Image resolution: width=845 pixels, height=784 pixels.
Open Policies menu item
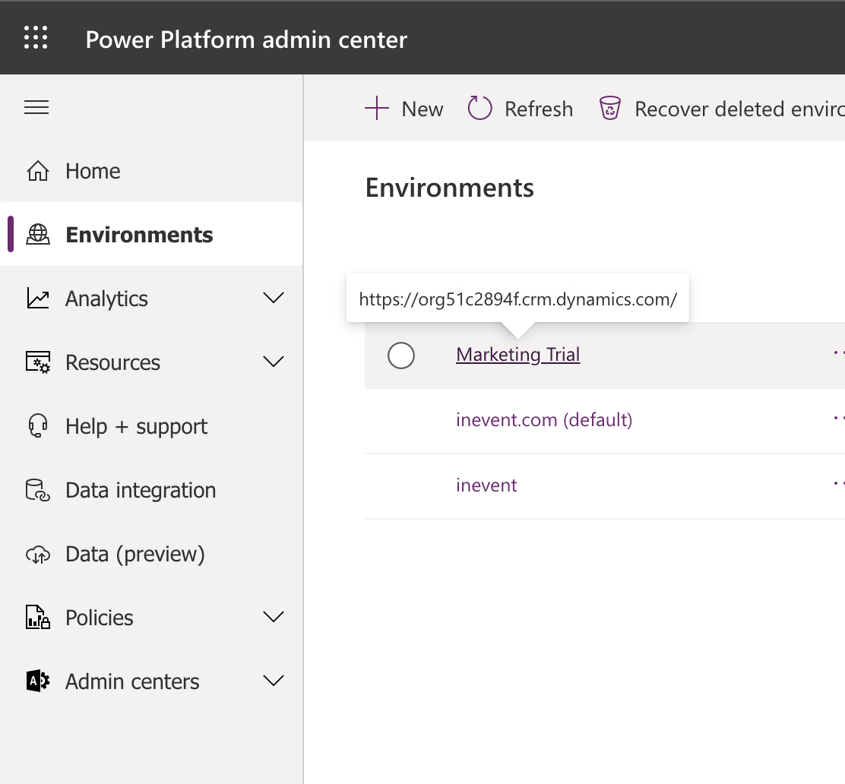(x=151, y=618)
